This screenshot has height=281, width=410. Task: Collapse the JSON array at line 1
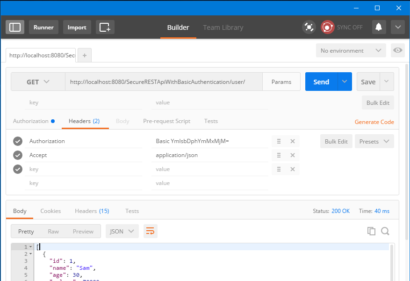pos(30,247)
